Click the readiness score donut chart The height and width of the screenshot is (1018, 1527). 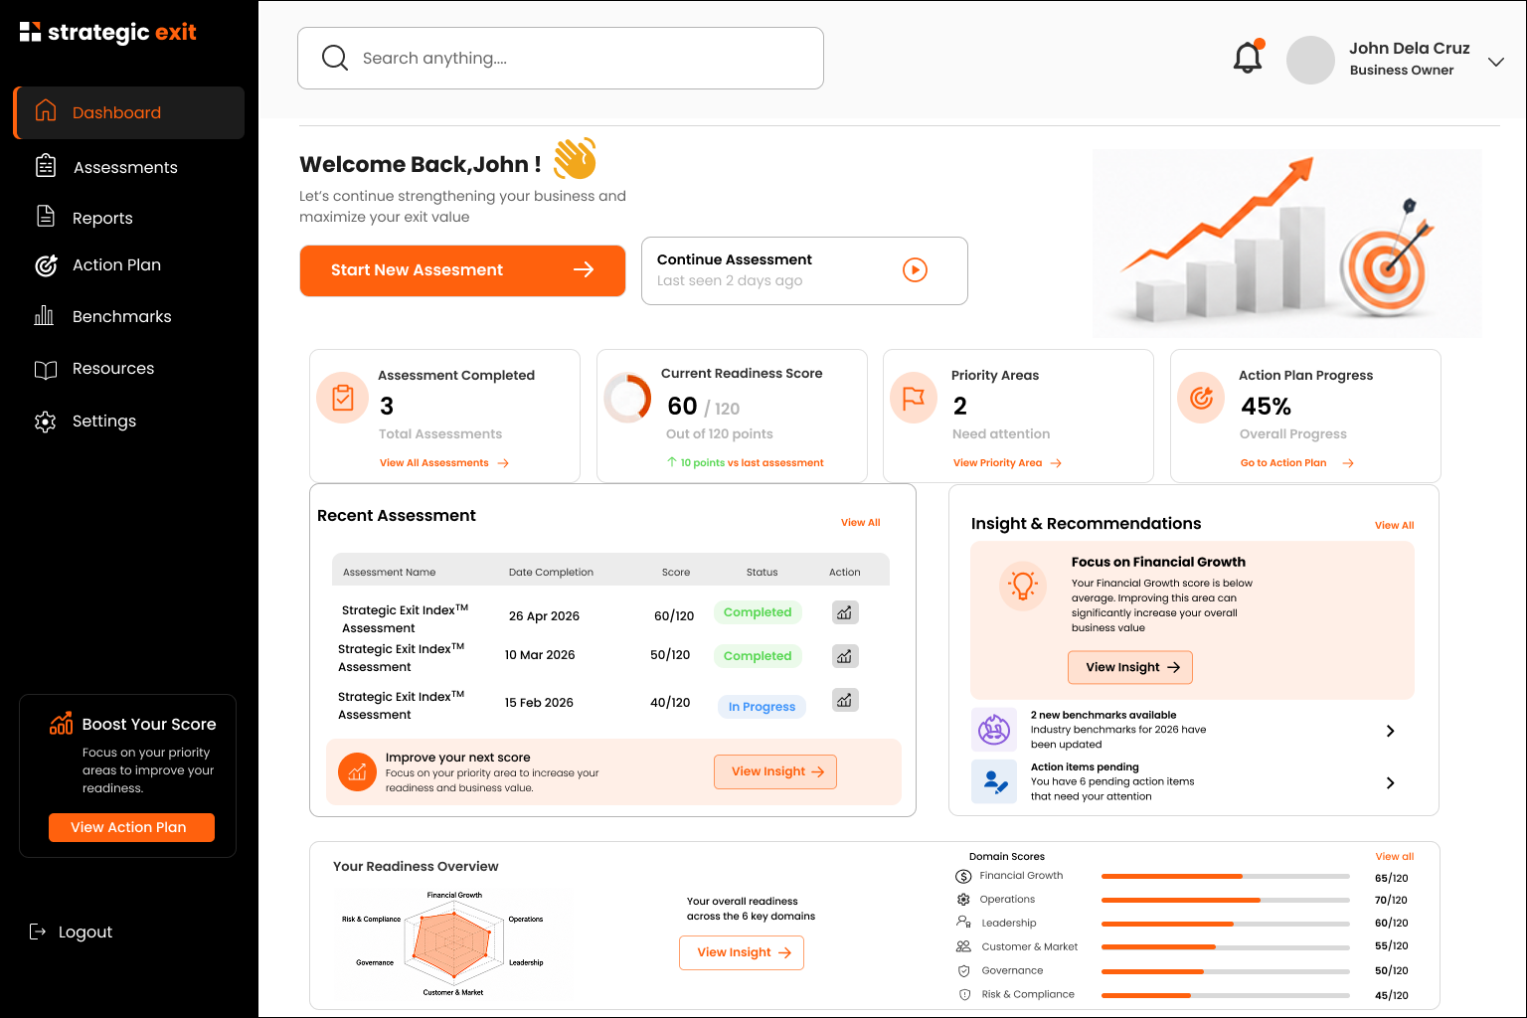(627, 398)
